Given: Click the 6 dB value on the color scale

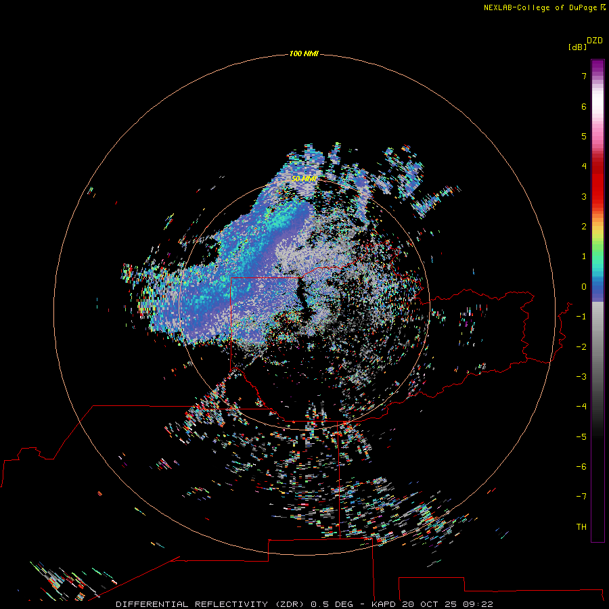Looking at the screenshot, I should [x=584, y=106].
